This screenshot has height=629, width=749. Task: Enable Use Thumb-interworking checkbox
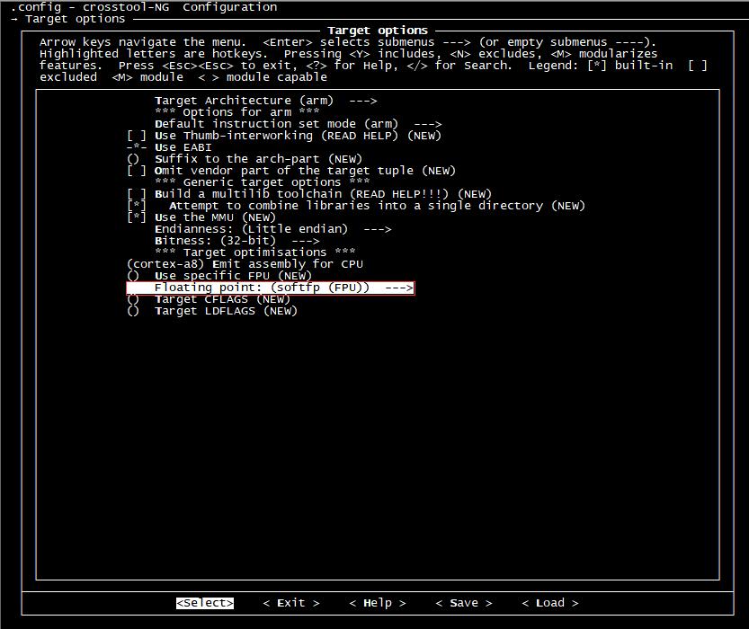[x=284, y=136]
